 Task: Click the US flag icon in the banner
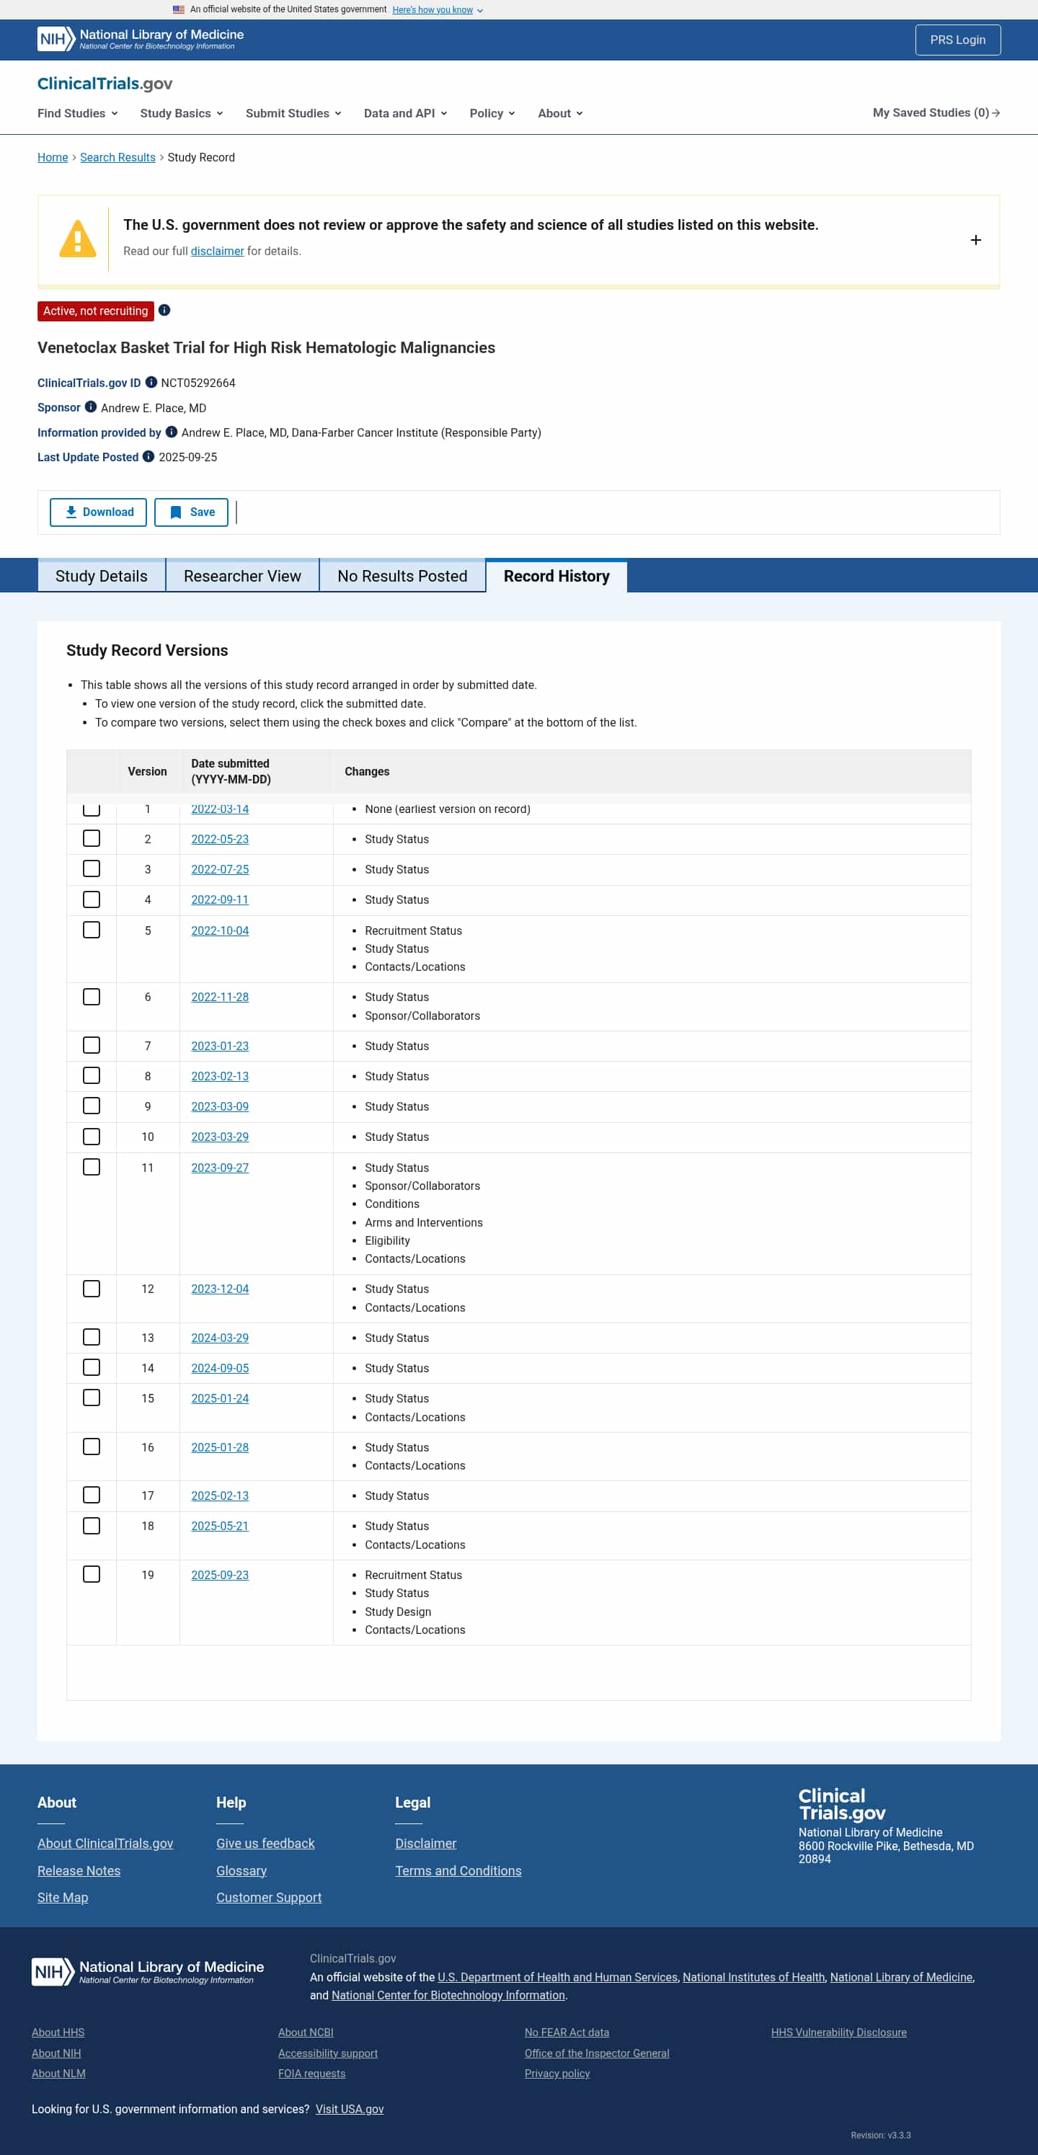coord(178,10)
